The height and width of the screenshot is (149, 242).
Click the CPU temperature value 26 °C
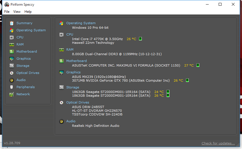pyautogui.click(x=132, y=39)
